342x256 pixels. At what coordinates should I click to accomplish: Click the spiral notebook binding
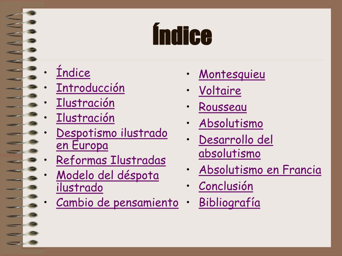click(22, 128)
